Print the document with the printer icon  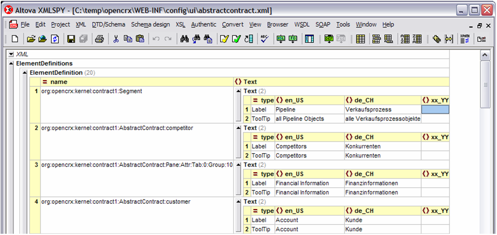[x=99, y=39]
